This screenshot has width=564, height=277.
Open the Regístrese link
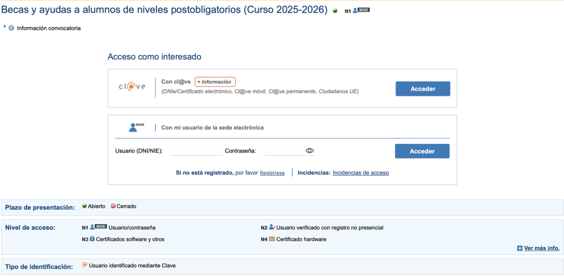[272, 173]
